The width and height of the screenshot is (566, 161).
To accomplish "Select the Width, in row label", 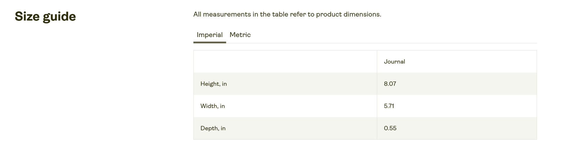I will pyautogui.click(x=212, y=106).
